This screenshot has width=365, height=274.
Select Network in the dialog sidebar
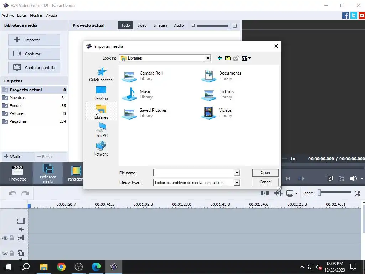pyautogui.click(x=101, y=149)
